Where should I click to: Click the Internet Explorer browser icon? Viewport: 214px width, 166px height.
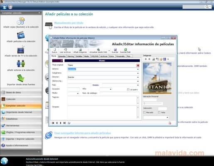click(49, 135)
